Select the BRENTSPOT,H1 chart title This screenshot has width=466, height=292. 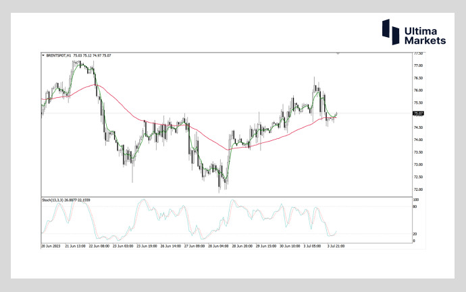point(59,55)
